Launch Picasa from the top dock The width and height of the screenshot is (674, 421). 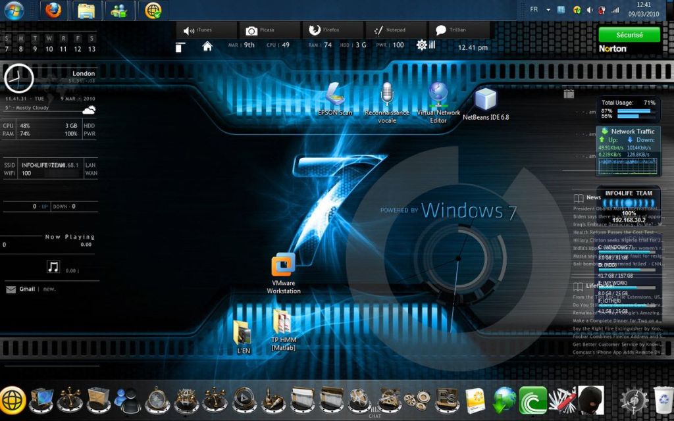[x=266, y=29]
